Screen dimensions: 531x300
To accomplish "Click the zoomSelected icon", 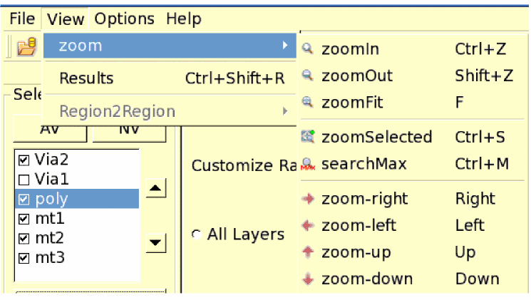I will [308, 136].
